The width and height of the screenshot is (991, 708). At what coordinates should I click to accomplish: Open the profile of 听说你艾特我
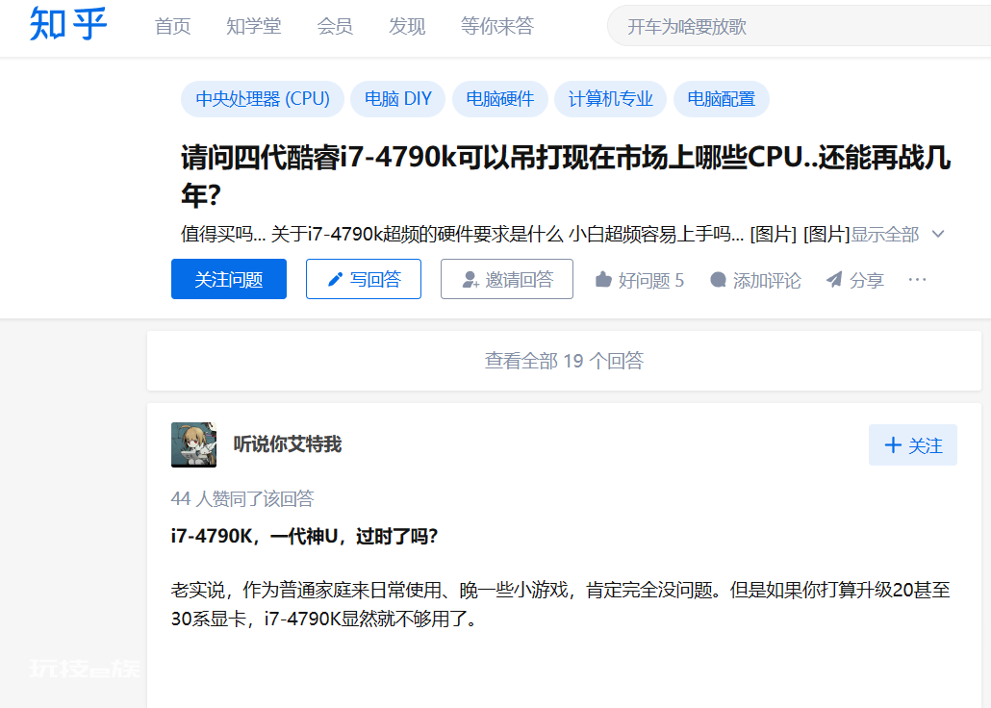click(288, 444)
